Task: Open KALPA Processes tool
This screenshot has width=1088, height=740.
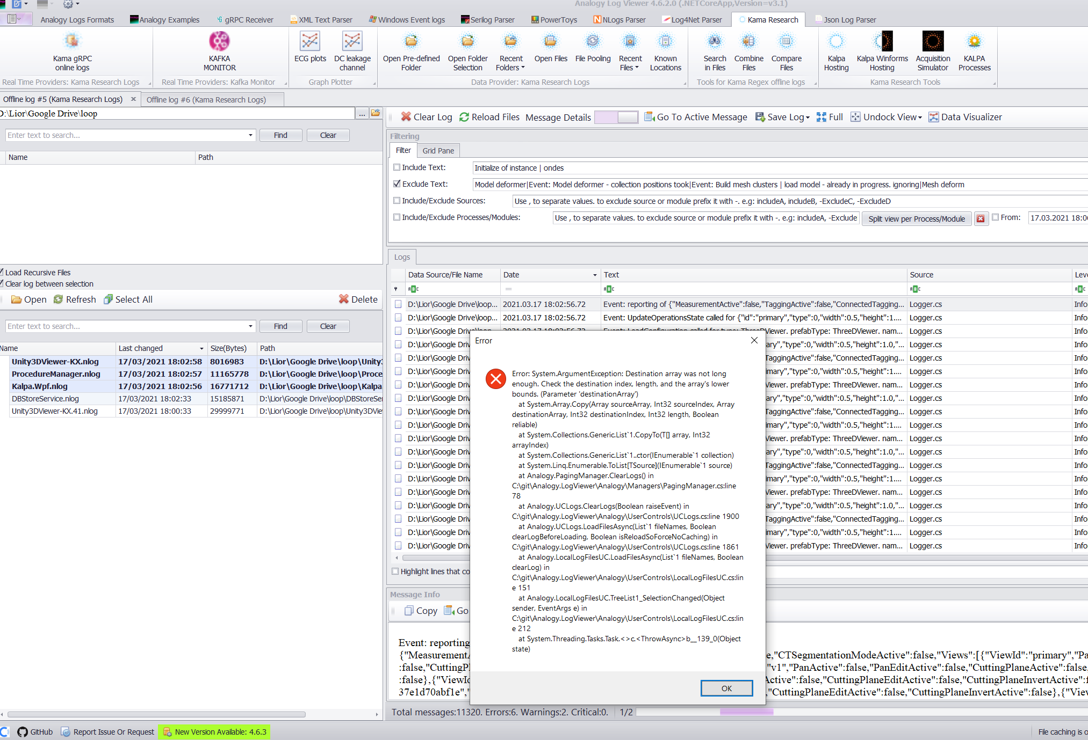Action: [x=974, y=52]
